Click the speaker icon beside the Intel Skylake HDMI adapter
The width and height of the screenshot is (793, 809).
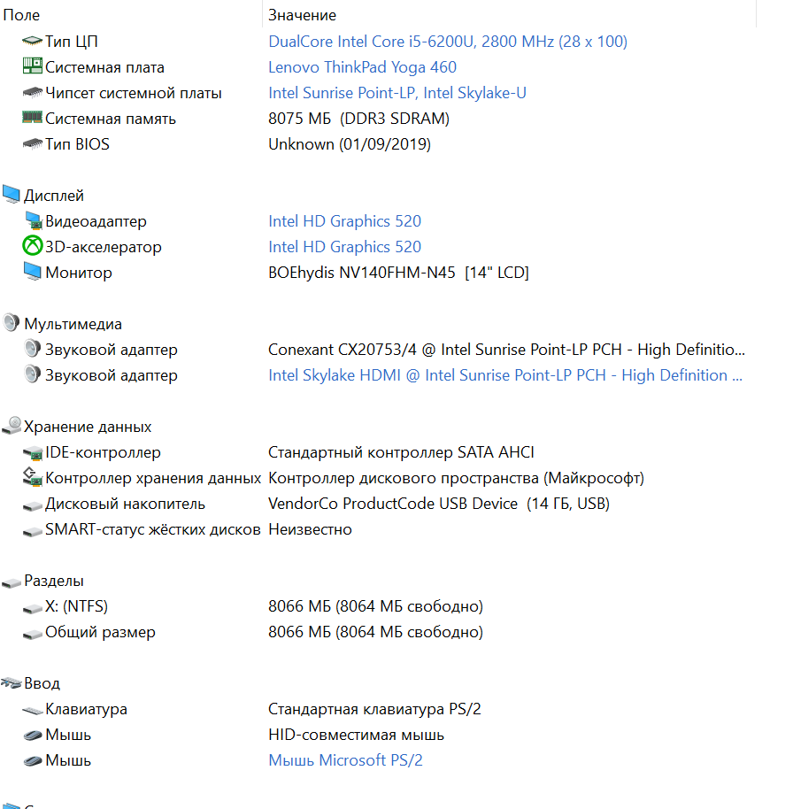tap(32, 374)
